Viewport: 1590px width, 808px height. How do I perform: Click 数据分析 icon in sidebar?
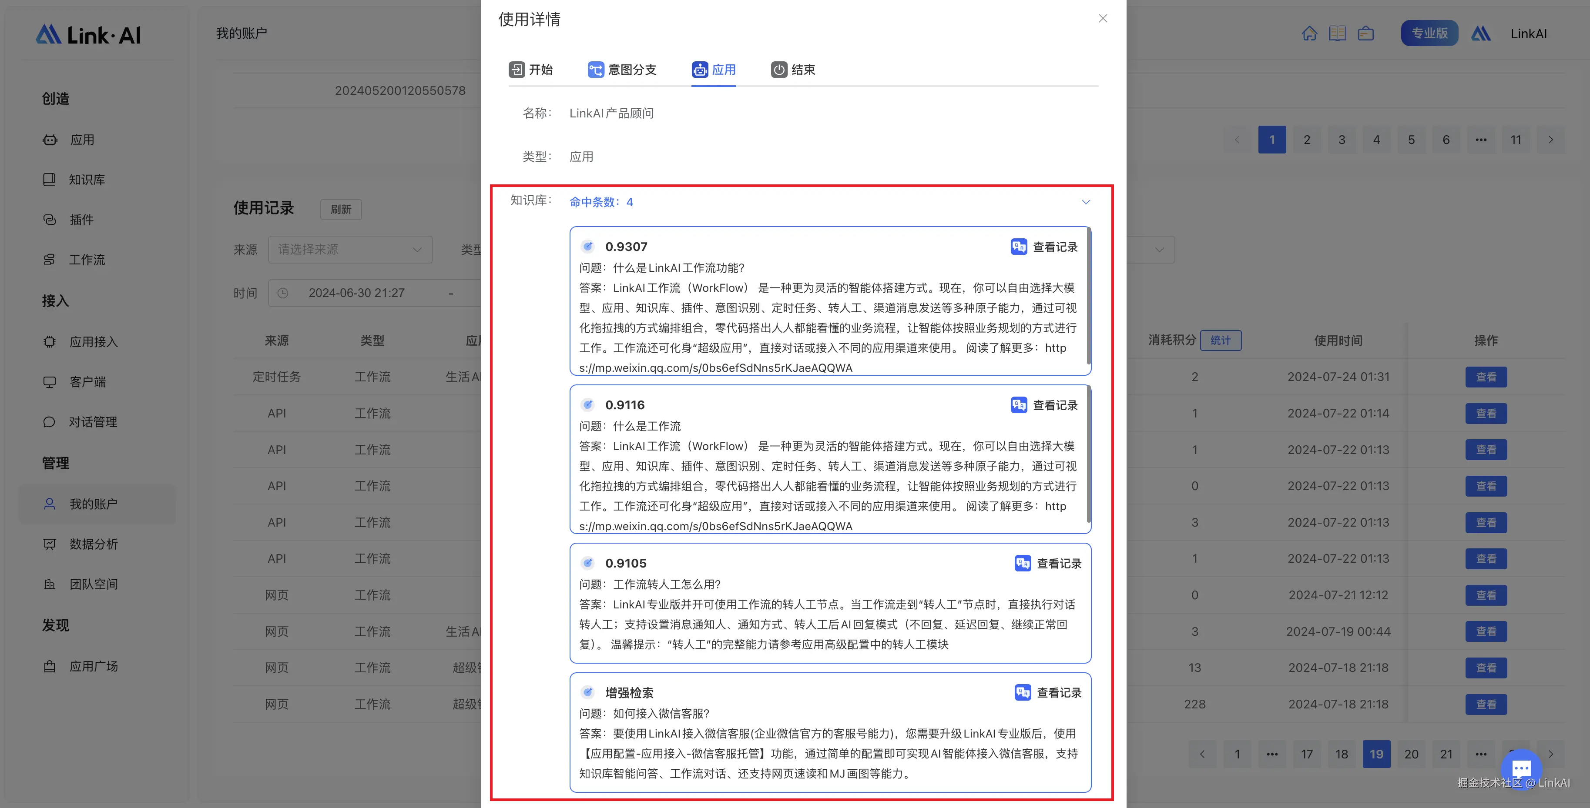click(49, 544)
